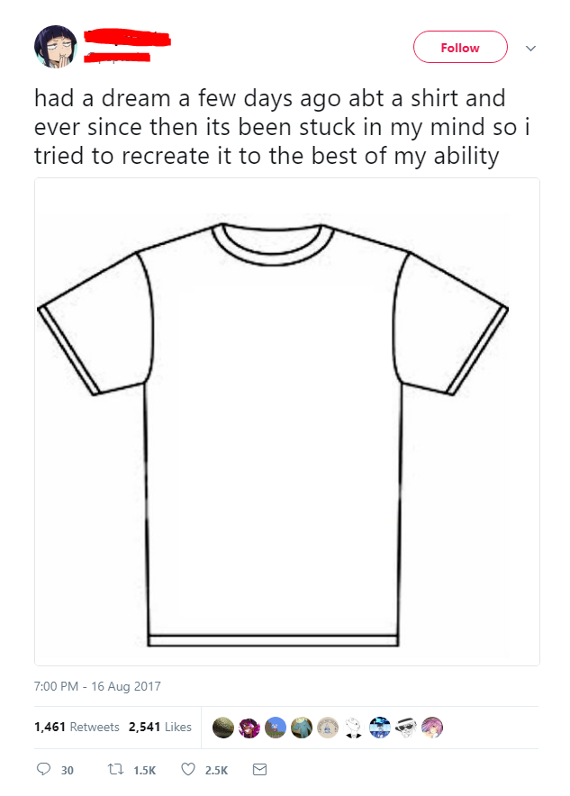This screenshot has height=796, width=570.
Task: Click the 2.5K like count
Action: (216, 770)
